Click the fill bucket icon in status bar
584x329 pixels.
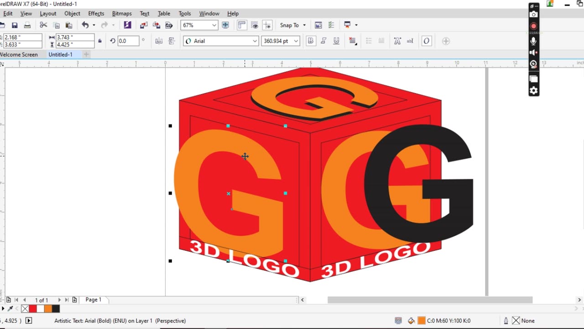point(411,321)
